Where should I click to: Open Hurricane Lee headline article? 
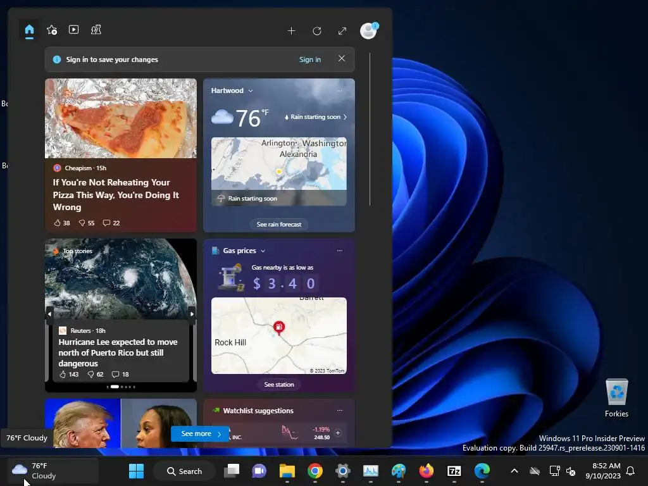pos(118,352)
